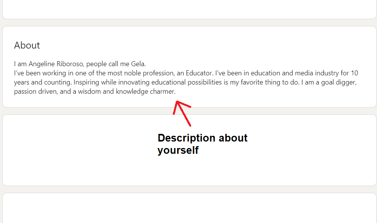
Task: Select the nickname Gela in the text
Action: coord(138,64)
